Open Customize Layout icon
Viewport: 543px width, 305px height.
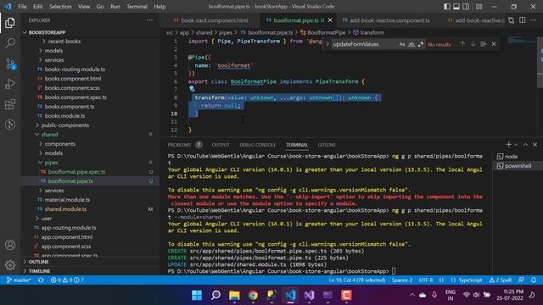[x=479, y=7]
